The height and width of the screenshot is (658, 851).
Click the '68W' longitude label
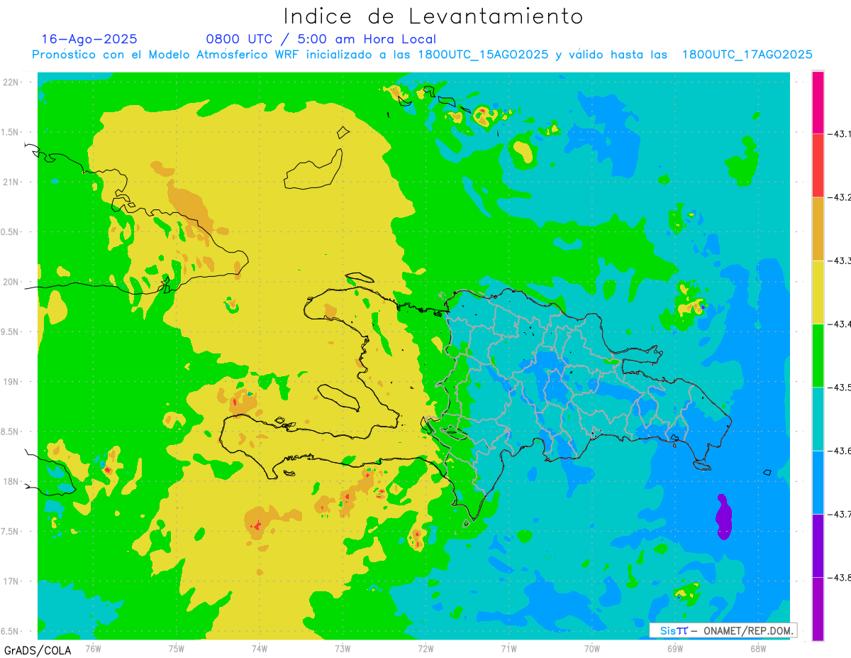point(757,648)
